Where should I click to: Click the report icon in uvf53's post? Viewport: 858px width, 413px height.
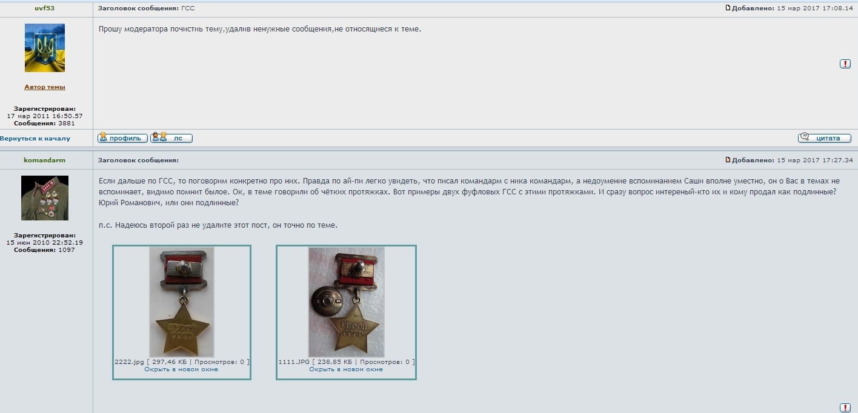pyautogui.click(x=845, y=64)
